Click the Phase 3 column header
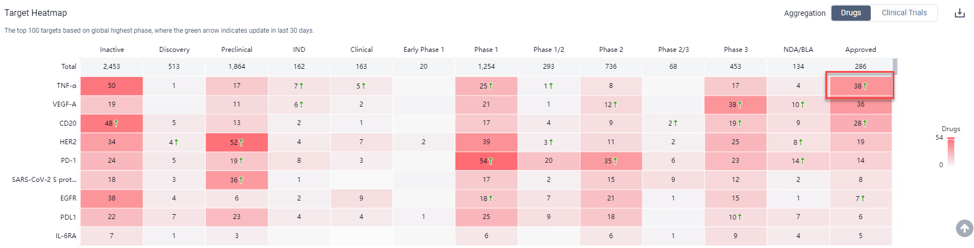Viewport: 974px width, 248px height. [x=735, y=50]
